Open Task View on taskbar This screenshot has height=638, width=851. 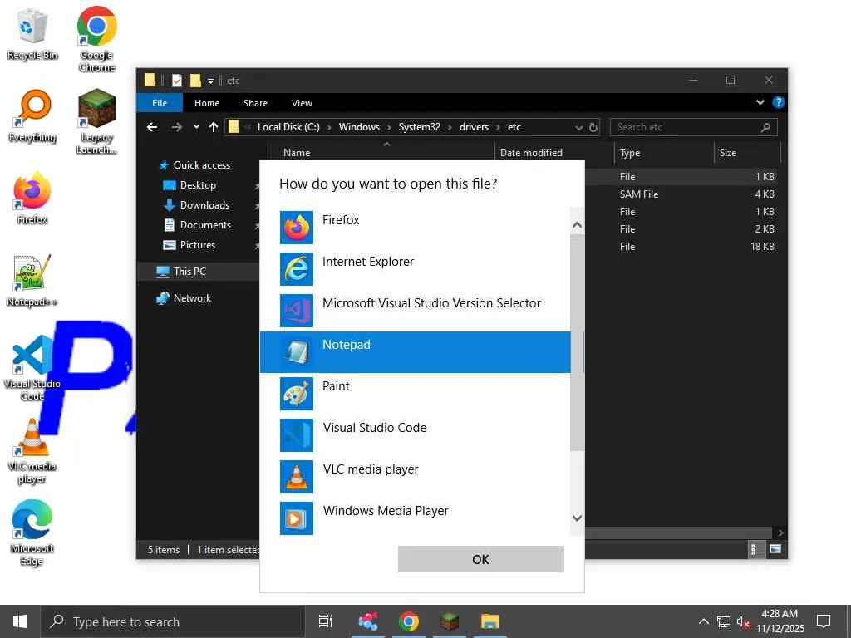pos(326,621)
